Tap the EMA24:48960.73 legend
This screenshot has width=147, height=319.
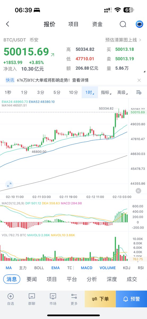(15, 102)
